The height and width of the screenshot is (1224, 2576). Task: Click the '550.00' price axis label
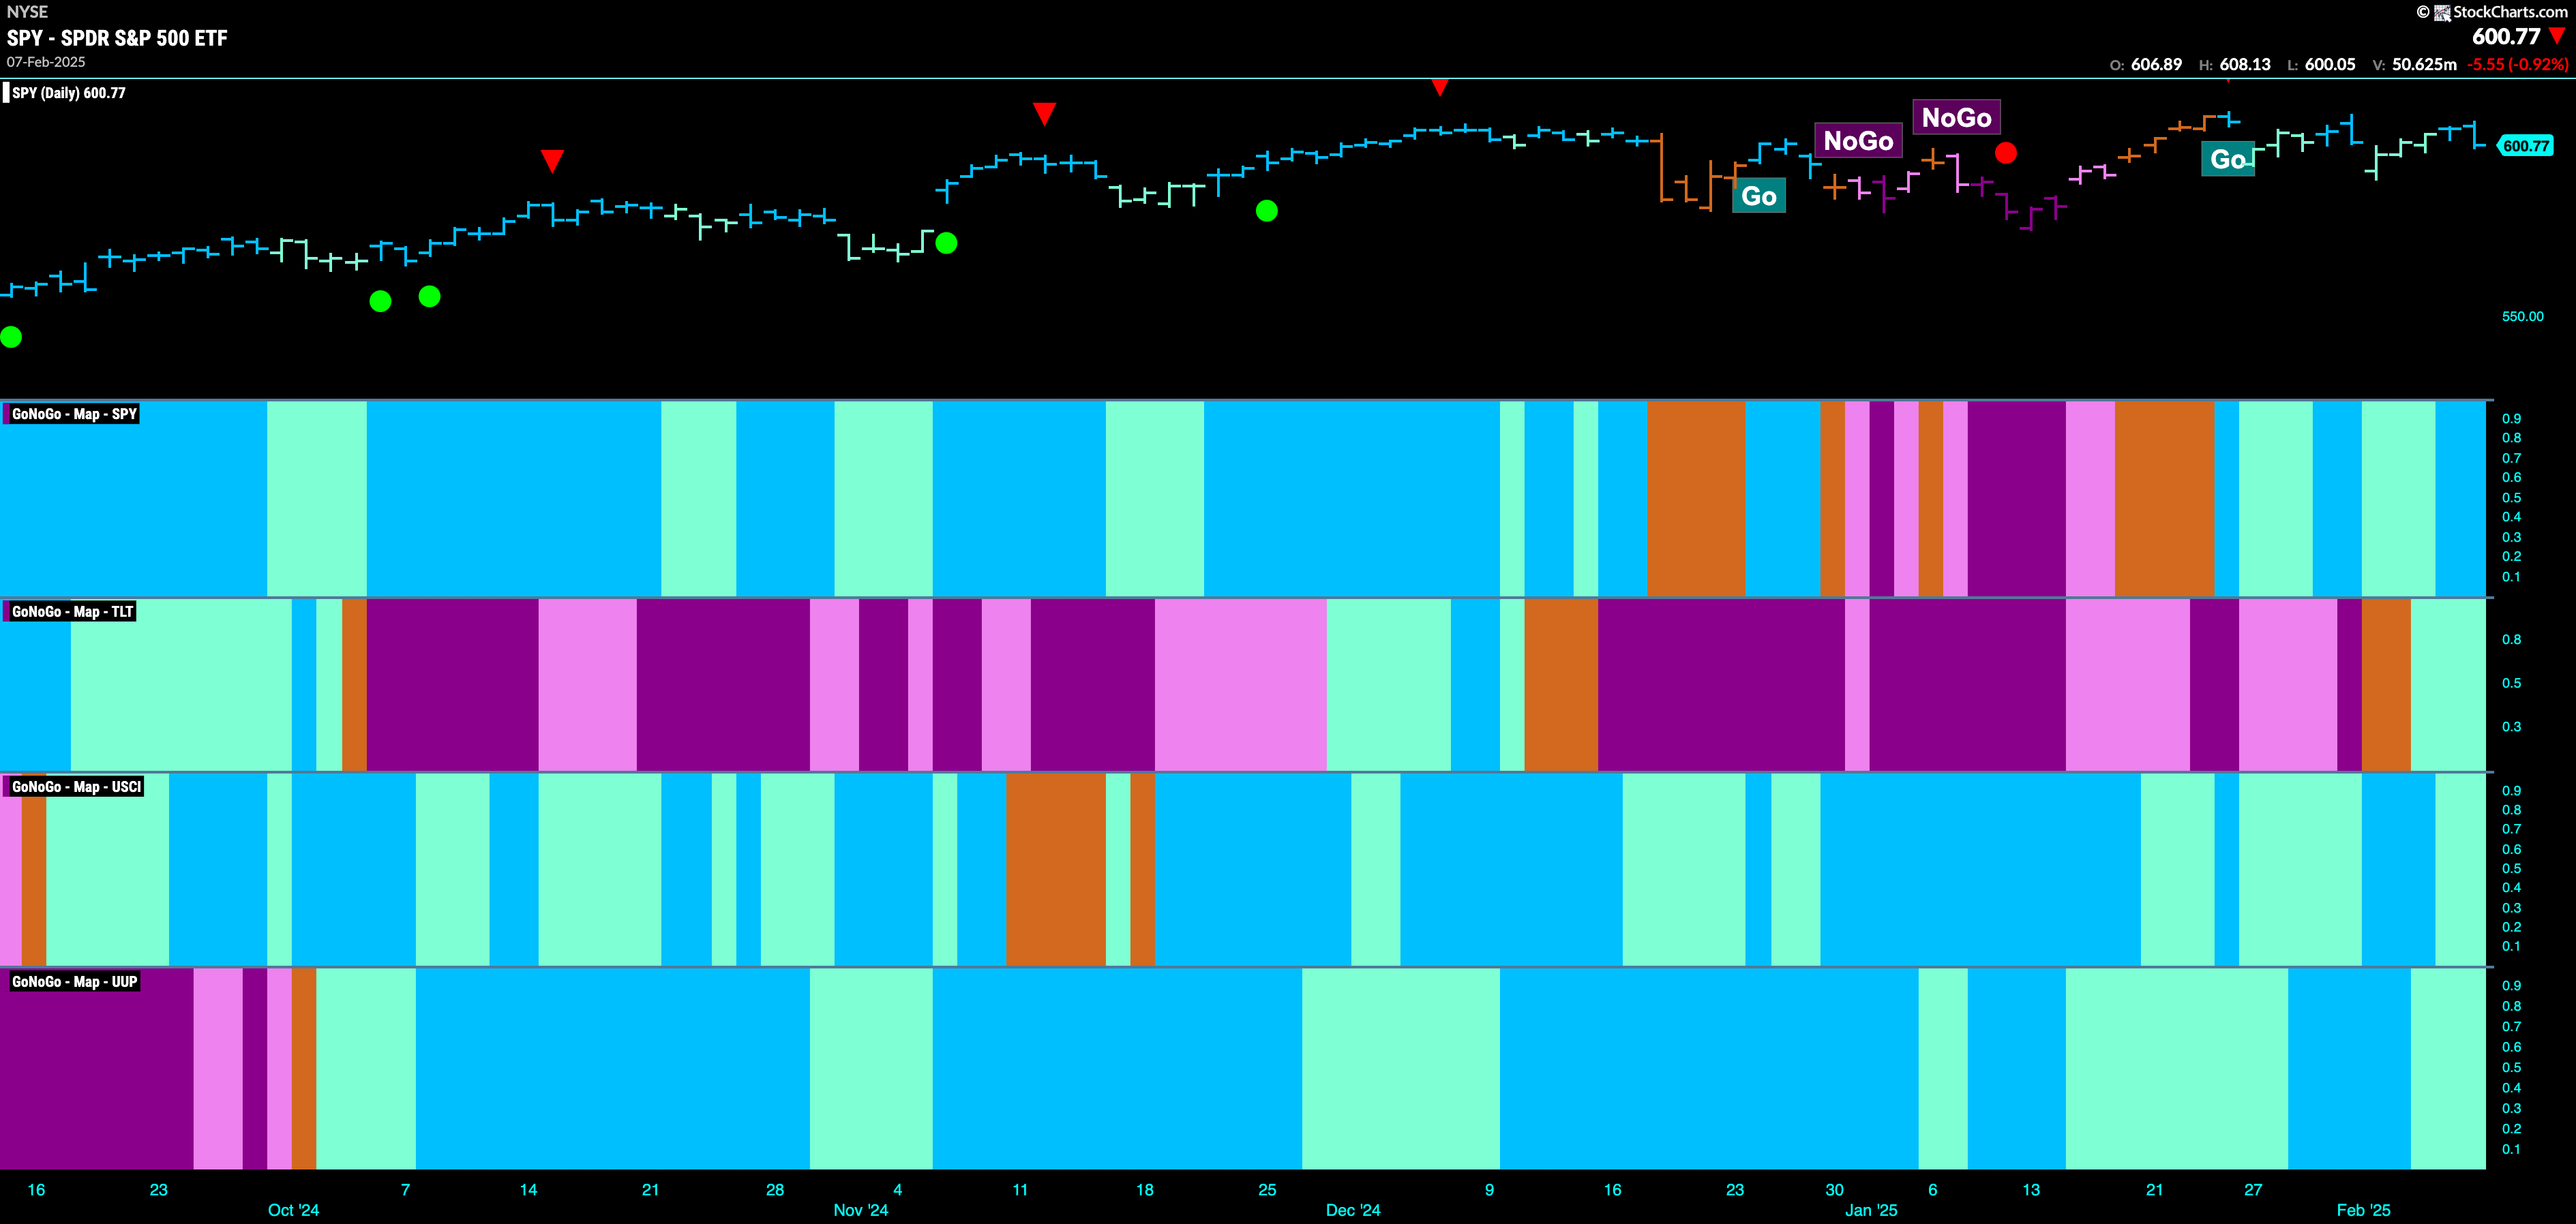pos(2522,317)
